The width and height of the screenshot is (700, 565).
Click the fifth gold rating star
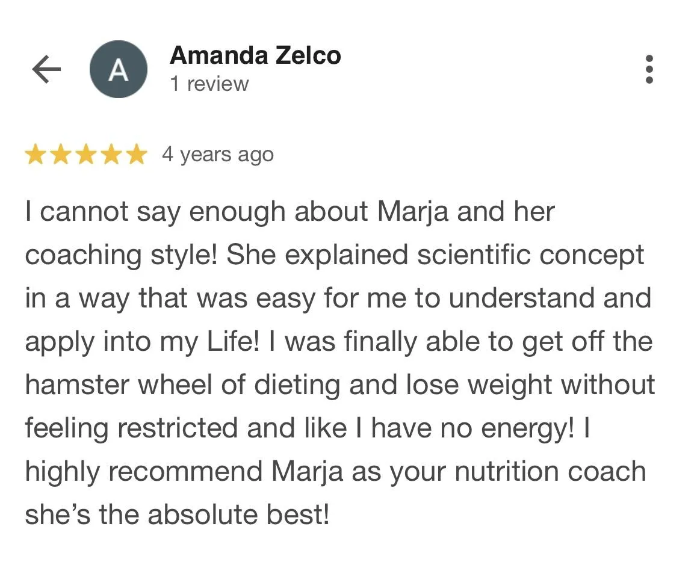click(137, 155)
